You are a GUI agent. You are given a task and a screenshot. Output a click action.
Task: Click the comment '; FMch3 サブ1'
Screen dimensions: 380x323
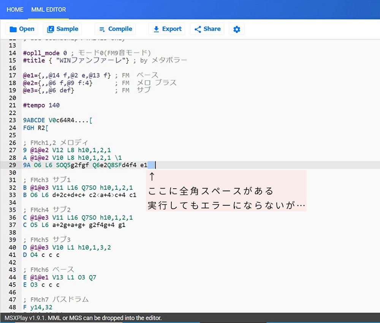(x=47, y=180)
